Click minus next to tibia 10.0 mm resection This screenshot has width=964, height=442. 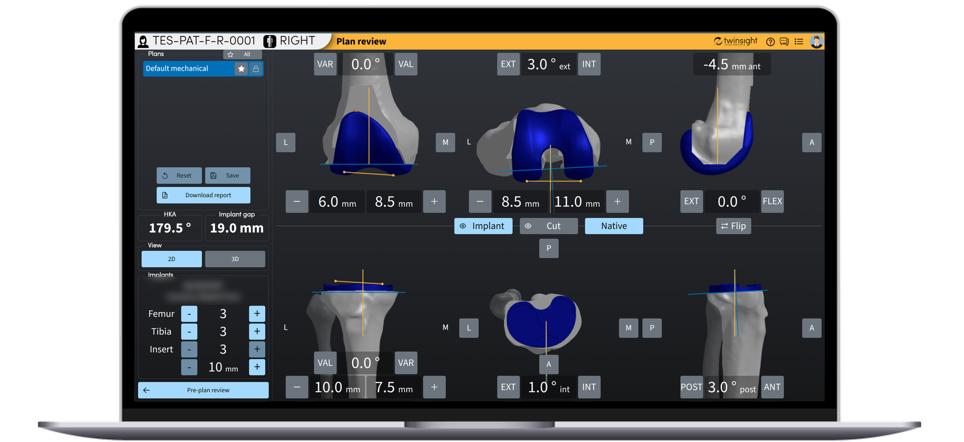coord(297,387)
